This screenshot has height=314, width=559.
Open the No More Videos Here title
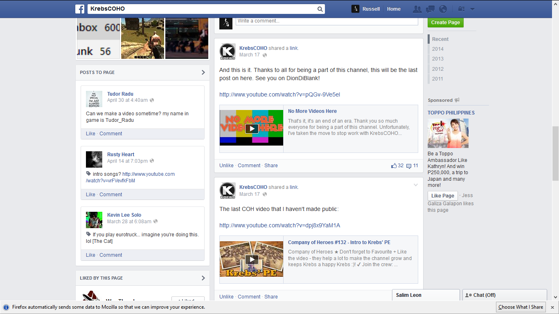(x=312, y=111)
